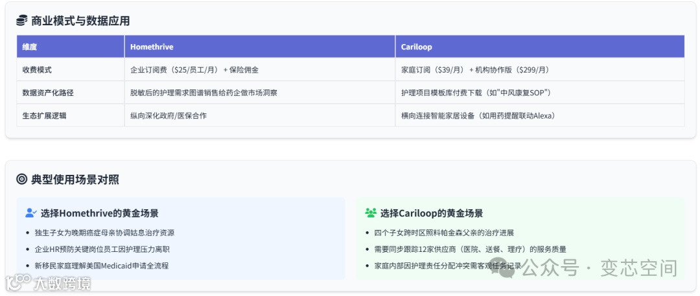
Task: Click cell 企业订阅费（$25/员工/月）+ 保险佣金
Action: (260, 70)
